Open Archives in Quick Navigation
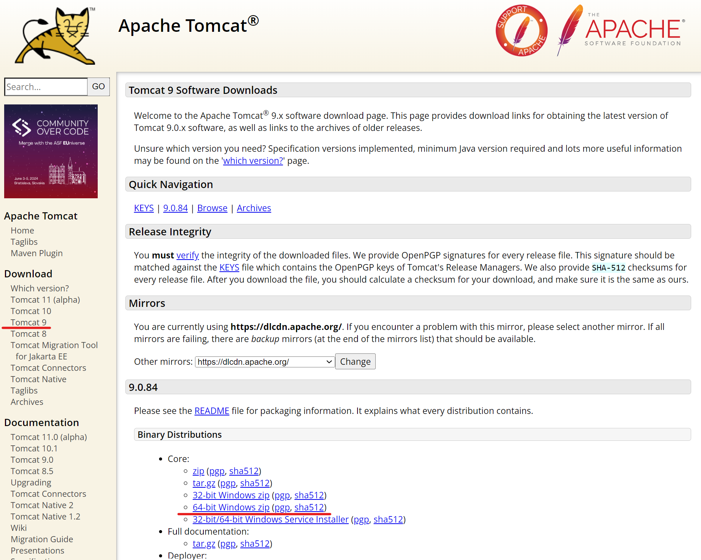The height and width of the screenshot is (560, 701). 254,208
